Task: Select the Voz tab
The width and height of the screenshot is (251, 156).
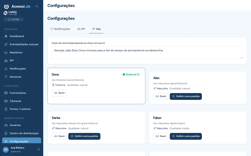Action: (96, 29)
